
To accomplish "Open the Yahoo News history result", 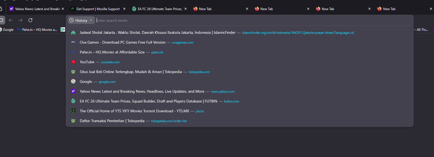I will click(x=240, y=92).
